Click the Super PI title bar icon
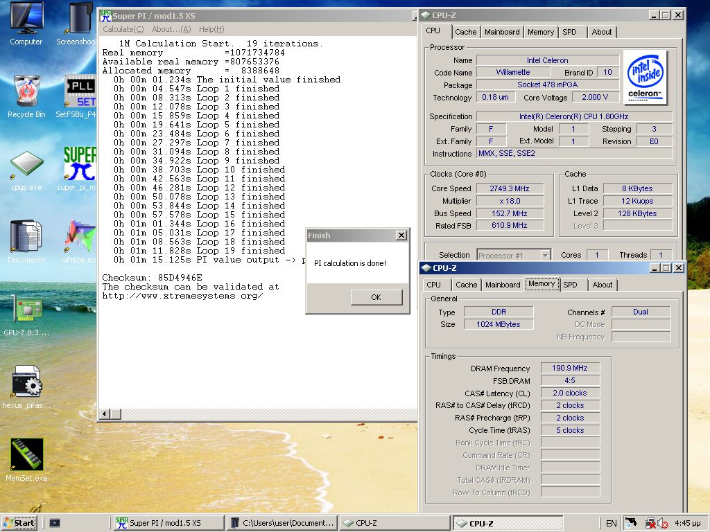The width and height of the screenshot is (710, 532). click(105, 15)
